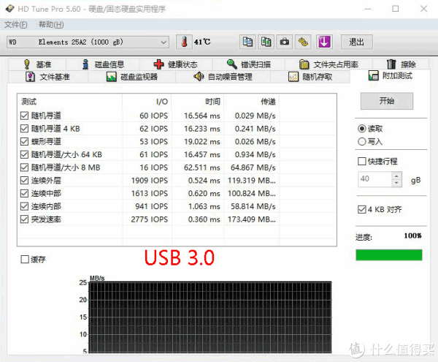Image resolution: width=438 pixels, height=362 pixels.
Task: Click the 41℃ temperature reading
Action: pyautogui.click(x=202, y=42)
